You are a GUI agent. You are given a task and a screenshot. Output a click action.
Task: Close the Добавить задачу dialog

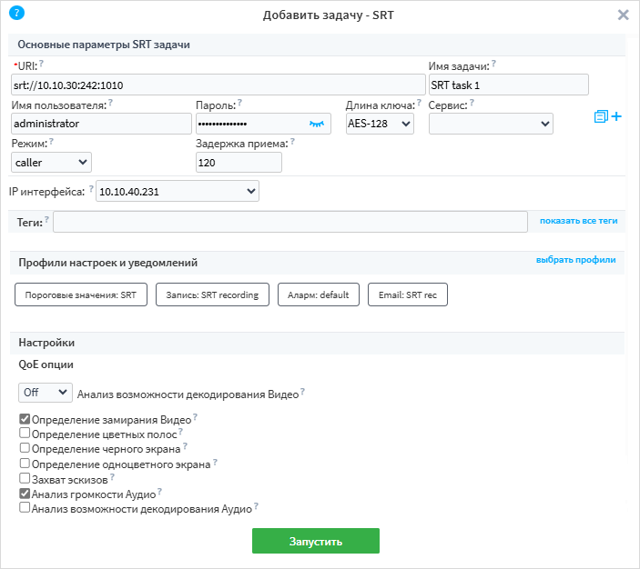point(624,15)
